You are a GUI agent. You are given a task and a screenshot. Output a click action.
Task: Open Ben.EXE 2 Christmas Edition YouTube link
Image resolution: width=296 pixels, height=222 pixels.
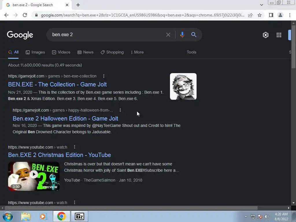coord(60,155)
